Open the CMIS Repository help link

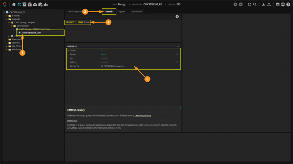pyautogui.click(x=142, y=116)
